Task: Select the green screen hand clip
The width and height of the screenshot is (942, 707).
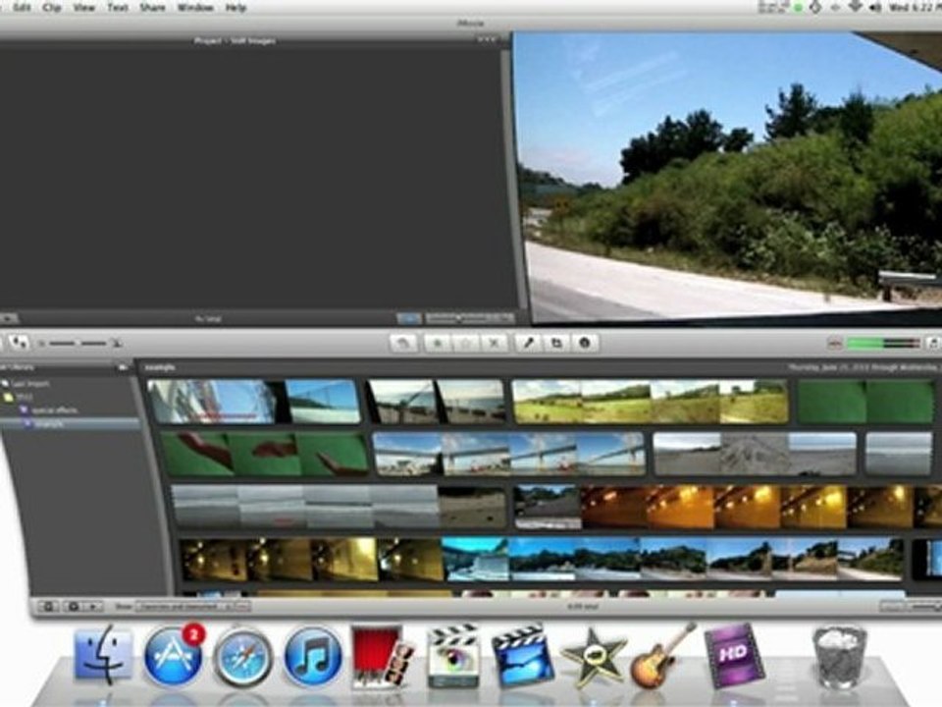Action: click(x=265, y=454)
